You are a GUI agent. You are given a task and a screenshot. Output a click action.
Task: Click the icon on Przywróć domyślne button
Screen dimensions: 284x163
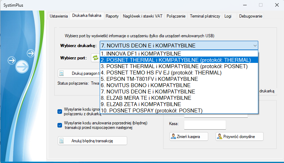pyautogui.click(x=220, y=137)
